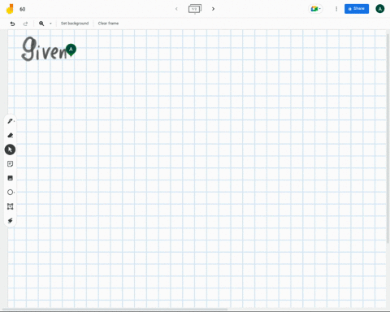Viewport: 390px width, 312px height.
Task: Select the handwritten "given" drawing
Action: point(43,50)
